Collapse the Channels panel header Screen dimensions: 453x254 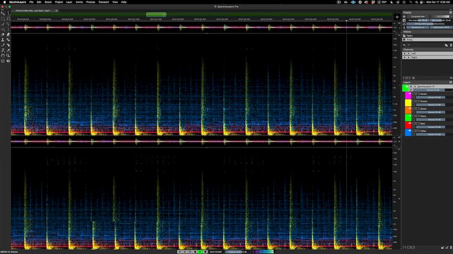[408, 49]
